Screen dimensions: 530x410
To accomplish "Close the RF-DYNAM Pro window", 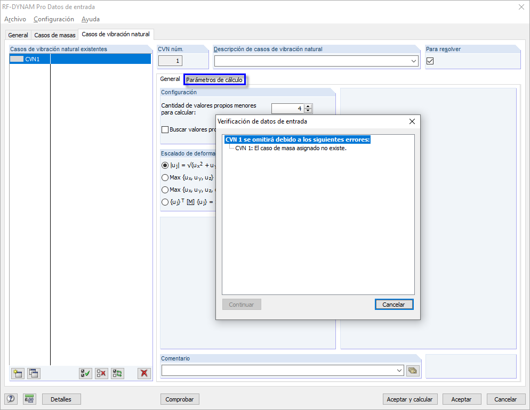I will click(x=521, y=7).
